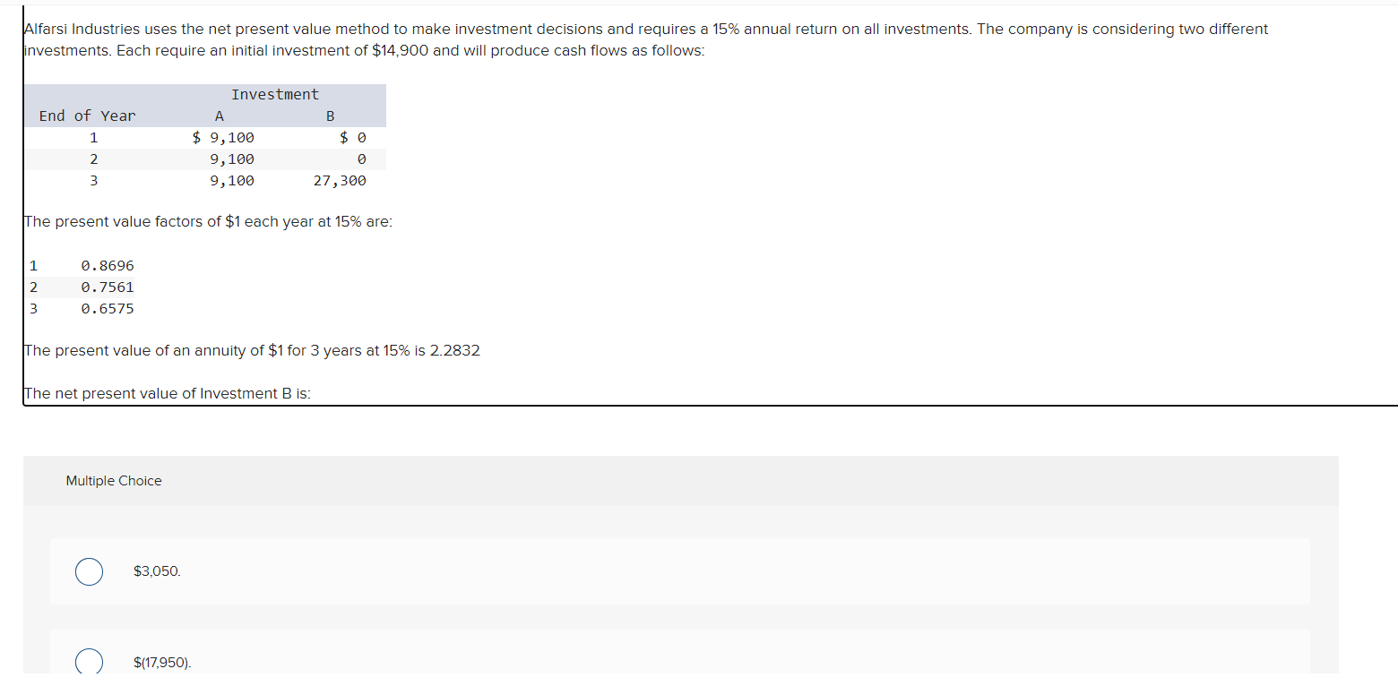Select the Investment column A header
The height and width of the screenshot is (686, 1398).
coord(218,116)
